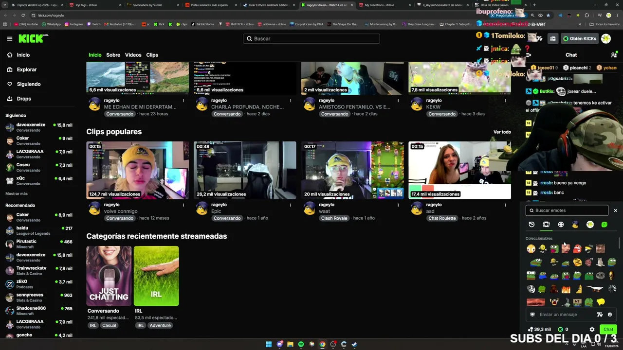This screenshot has width=623, height=350.
Task: Open options for CHARLA PROFUNDA video
Action: 291,101
